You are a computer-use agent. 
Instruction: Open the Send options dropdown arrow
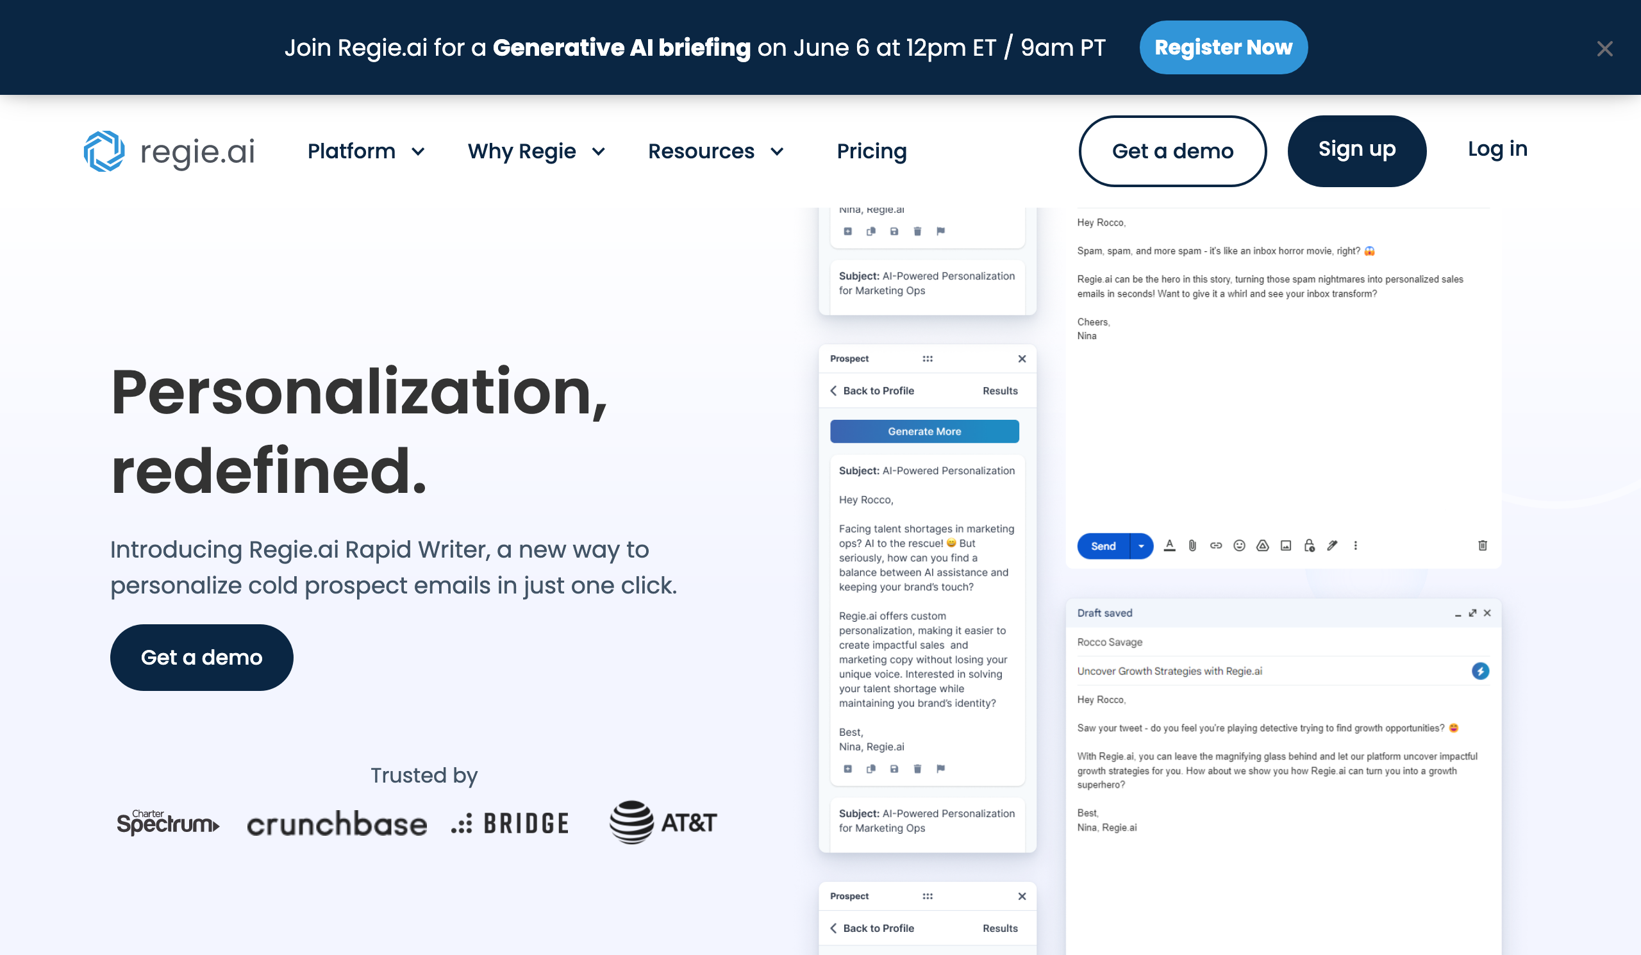(1141, 545)
